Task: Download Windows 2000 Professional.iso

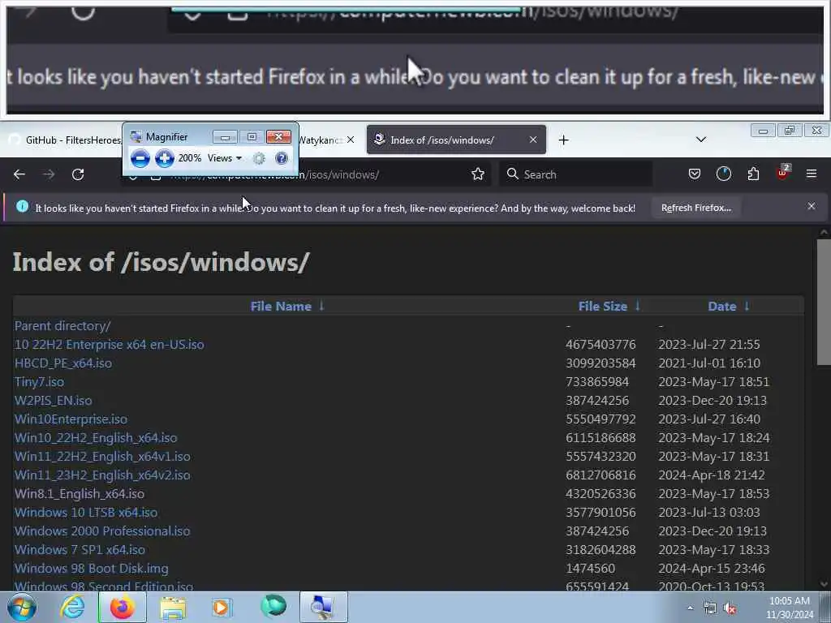Action: [102, 531]
